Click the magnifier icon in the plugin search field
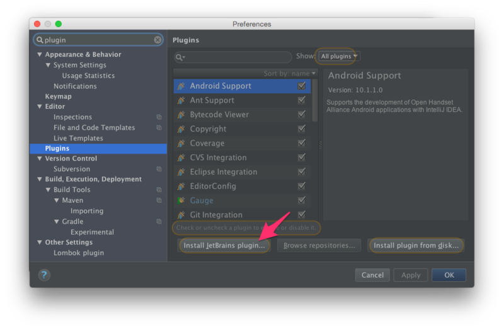The image size is (504, 330). tap(180, 57)
